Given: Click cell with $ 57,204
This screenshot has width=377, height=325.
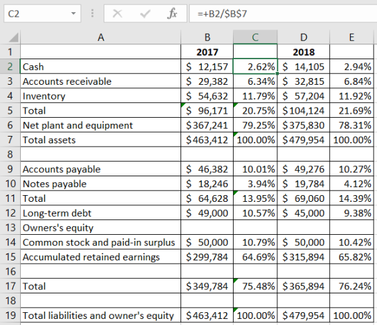Looking at the screenshot, I should point(304,96).
